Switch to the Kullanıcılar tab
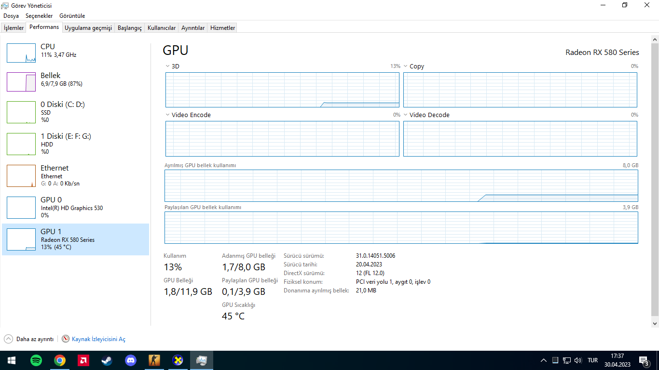Image resolution: width=659 pixels, height=370 pixels. (x=162, y=28)
